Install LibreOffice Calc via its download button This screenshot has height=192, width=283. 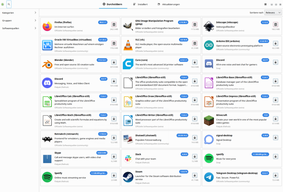pos(114,100)
